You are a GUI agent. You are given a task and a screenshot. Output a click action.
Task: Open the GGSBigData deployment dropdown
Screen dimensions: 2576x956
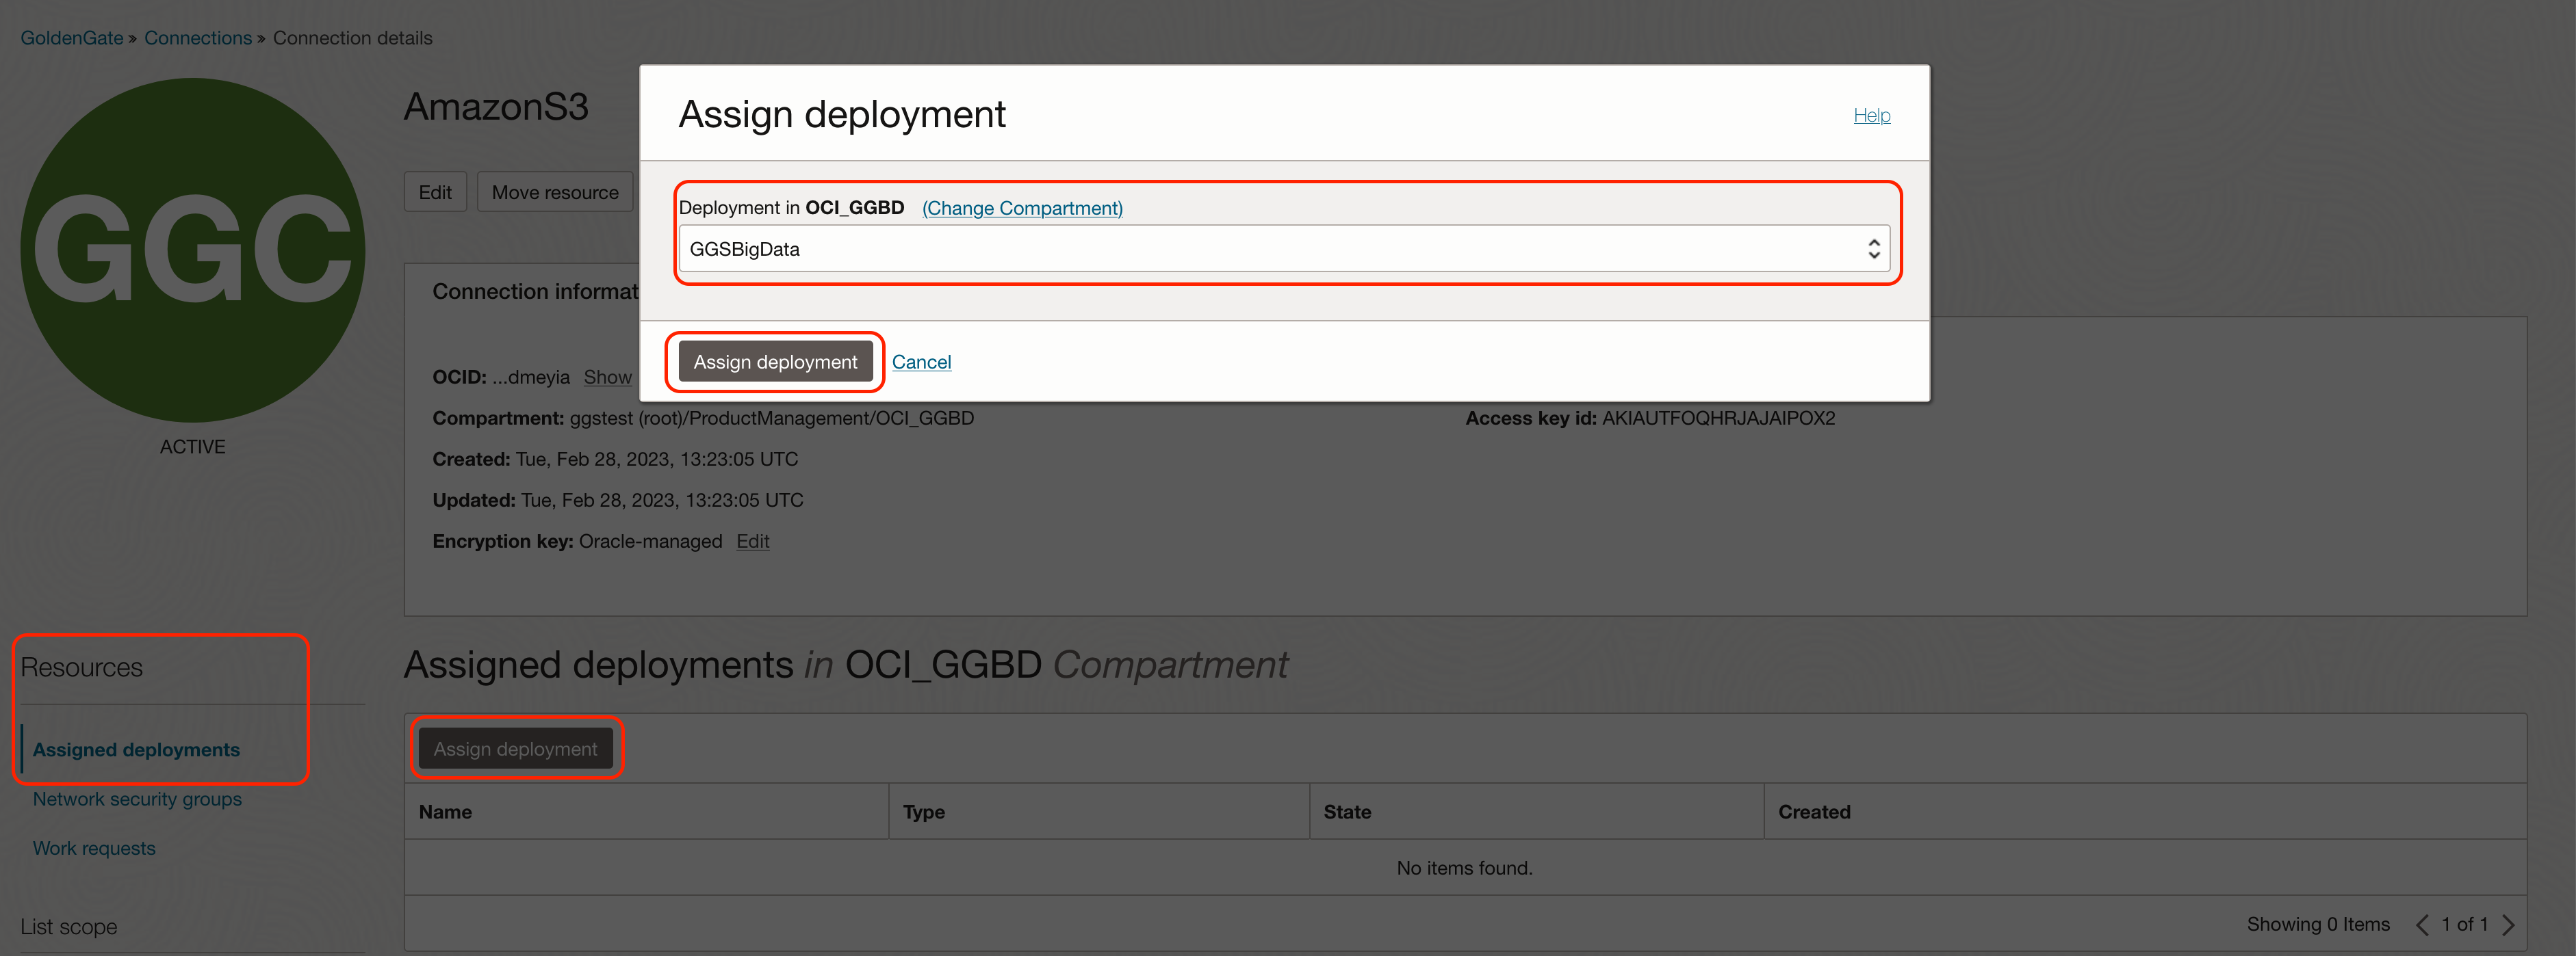point(1270,249)
